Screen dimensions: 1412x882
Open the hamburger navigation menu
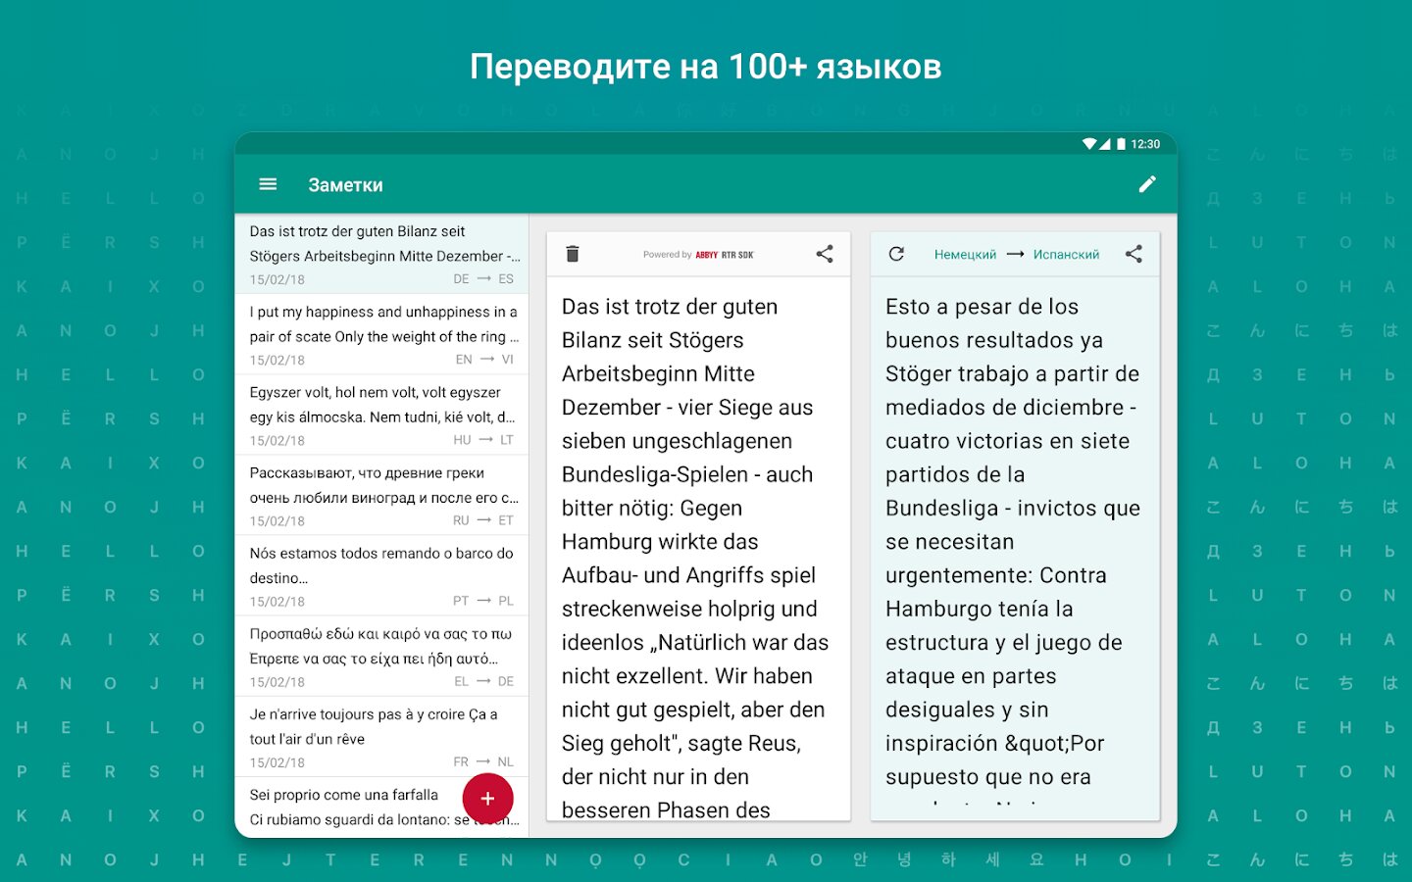coord(268,184)
